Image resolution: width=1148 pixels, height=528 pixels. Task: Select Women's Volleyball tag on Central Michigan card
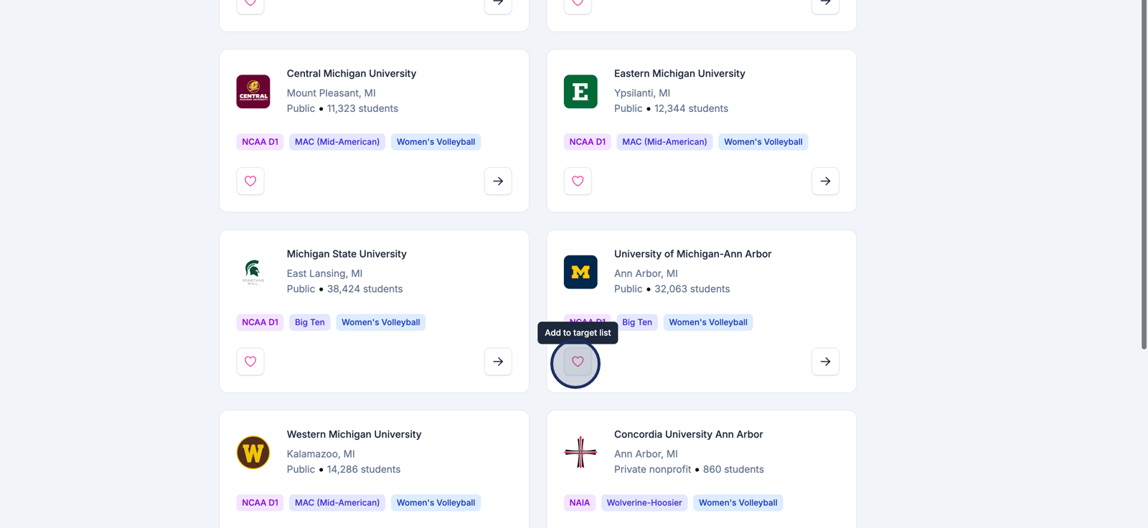coord(436,142)
